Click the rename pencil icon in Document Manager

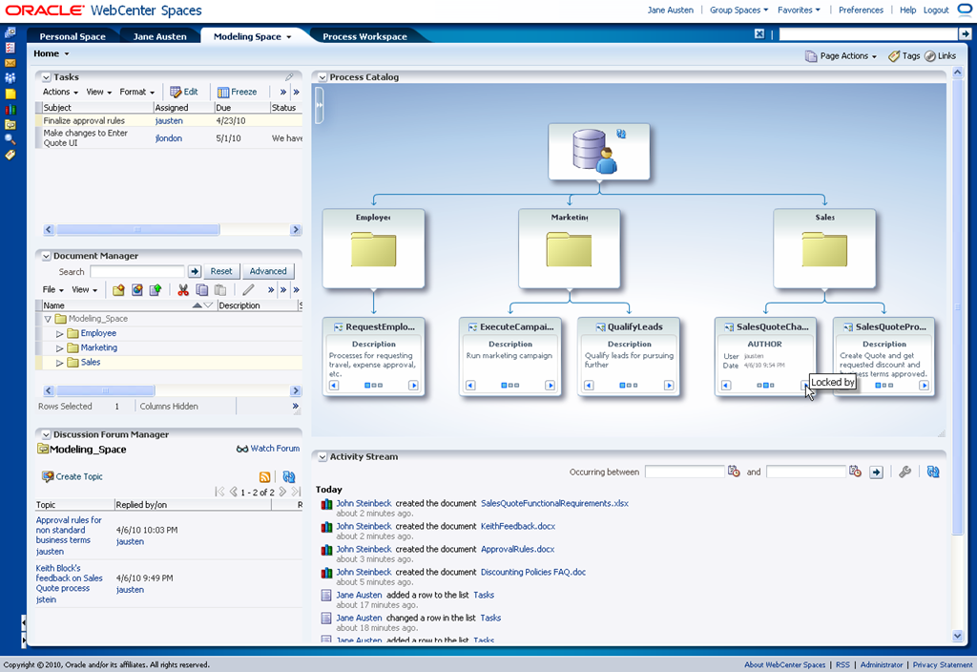[249, 290]
